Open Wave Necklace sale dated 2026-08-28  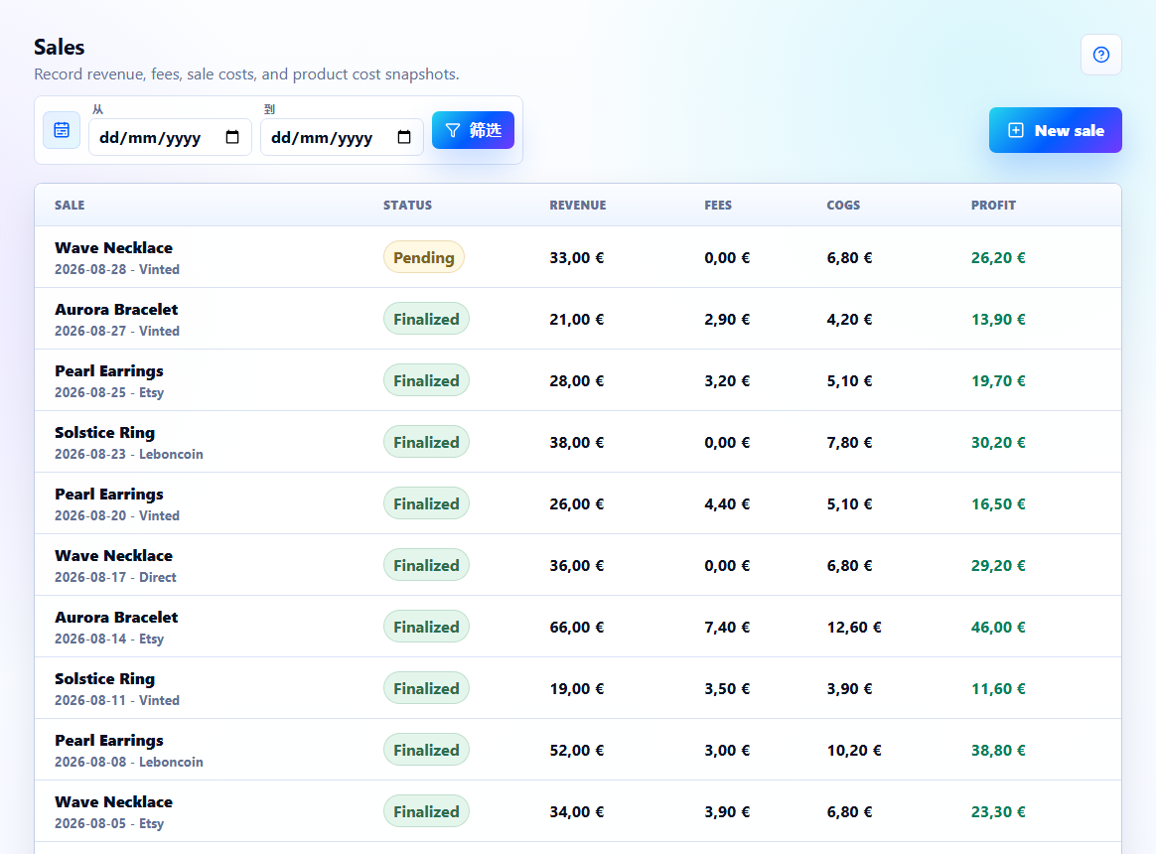click(x=578, y=257)
